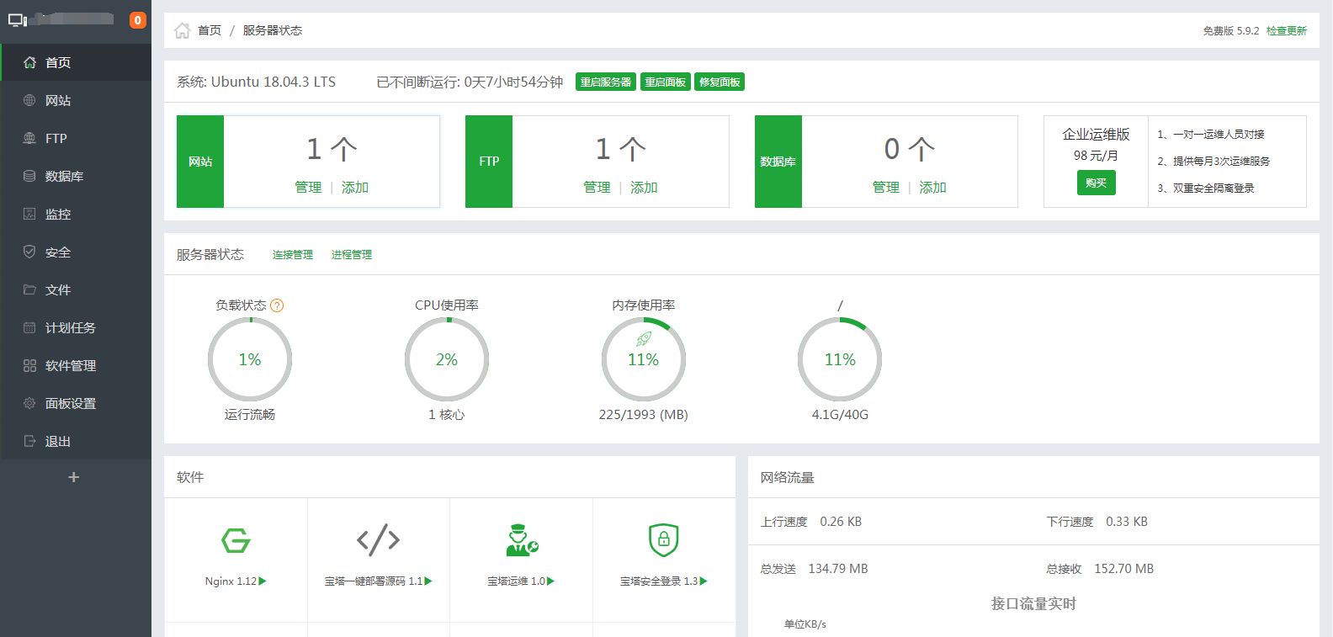
Task: Open the 监控 sidebar menu item
Action: (76, 214)
